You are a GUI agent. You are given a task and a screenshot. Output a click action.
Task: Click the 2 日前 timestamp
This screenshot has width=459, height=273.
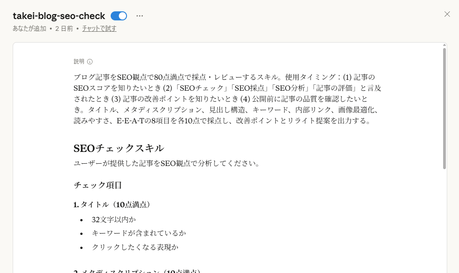64,29
